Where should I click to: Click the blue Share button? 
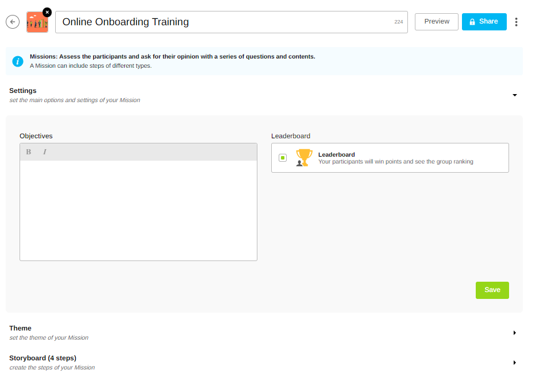(484, 22)
